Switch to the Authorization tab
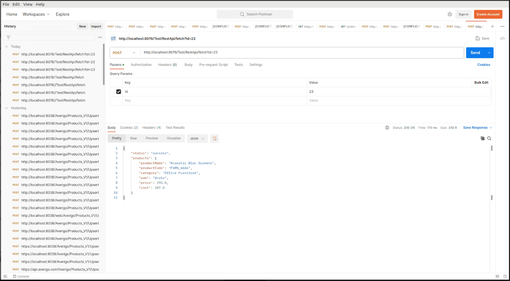This screenshot has height=281, width=510. point(141,65)
